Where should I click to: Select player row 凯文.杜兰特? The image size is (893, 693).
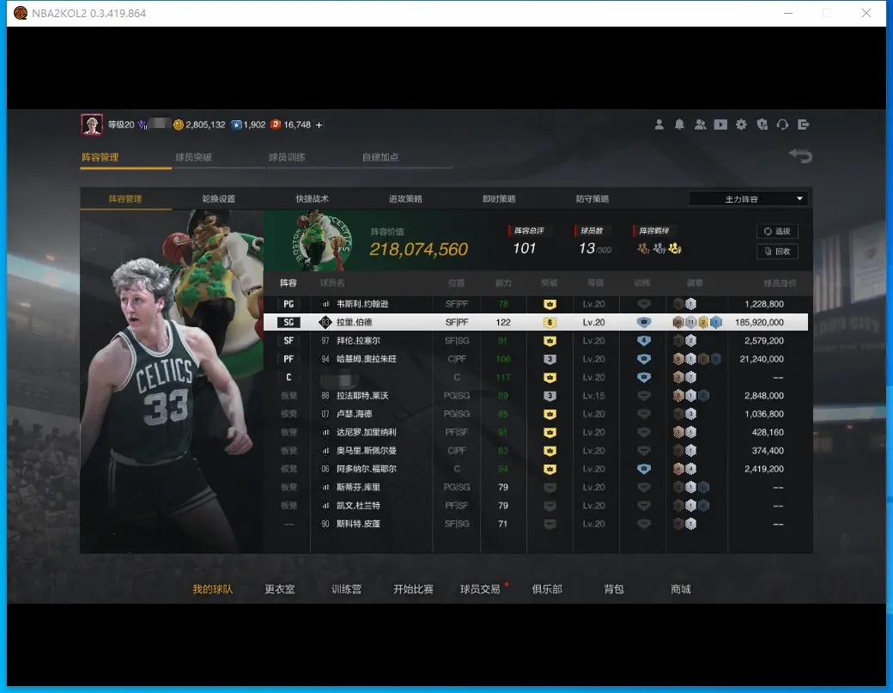[535, 505]
